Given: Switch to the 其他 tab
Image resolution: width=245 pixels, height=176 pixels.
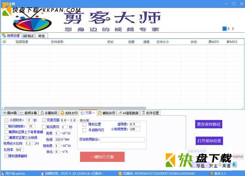Looking at the screenshot, I should tap(41, 36).
